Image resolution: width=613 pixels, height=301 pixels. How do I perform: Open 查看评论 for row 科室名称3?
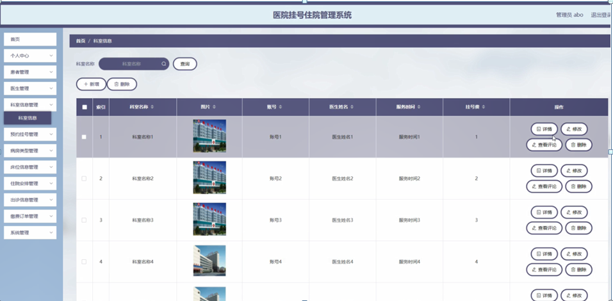(544, 228)
